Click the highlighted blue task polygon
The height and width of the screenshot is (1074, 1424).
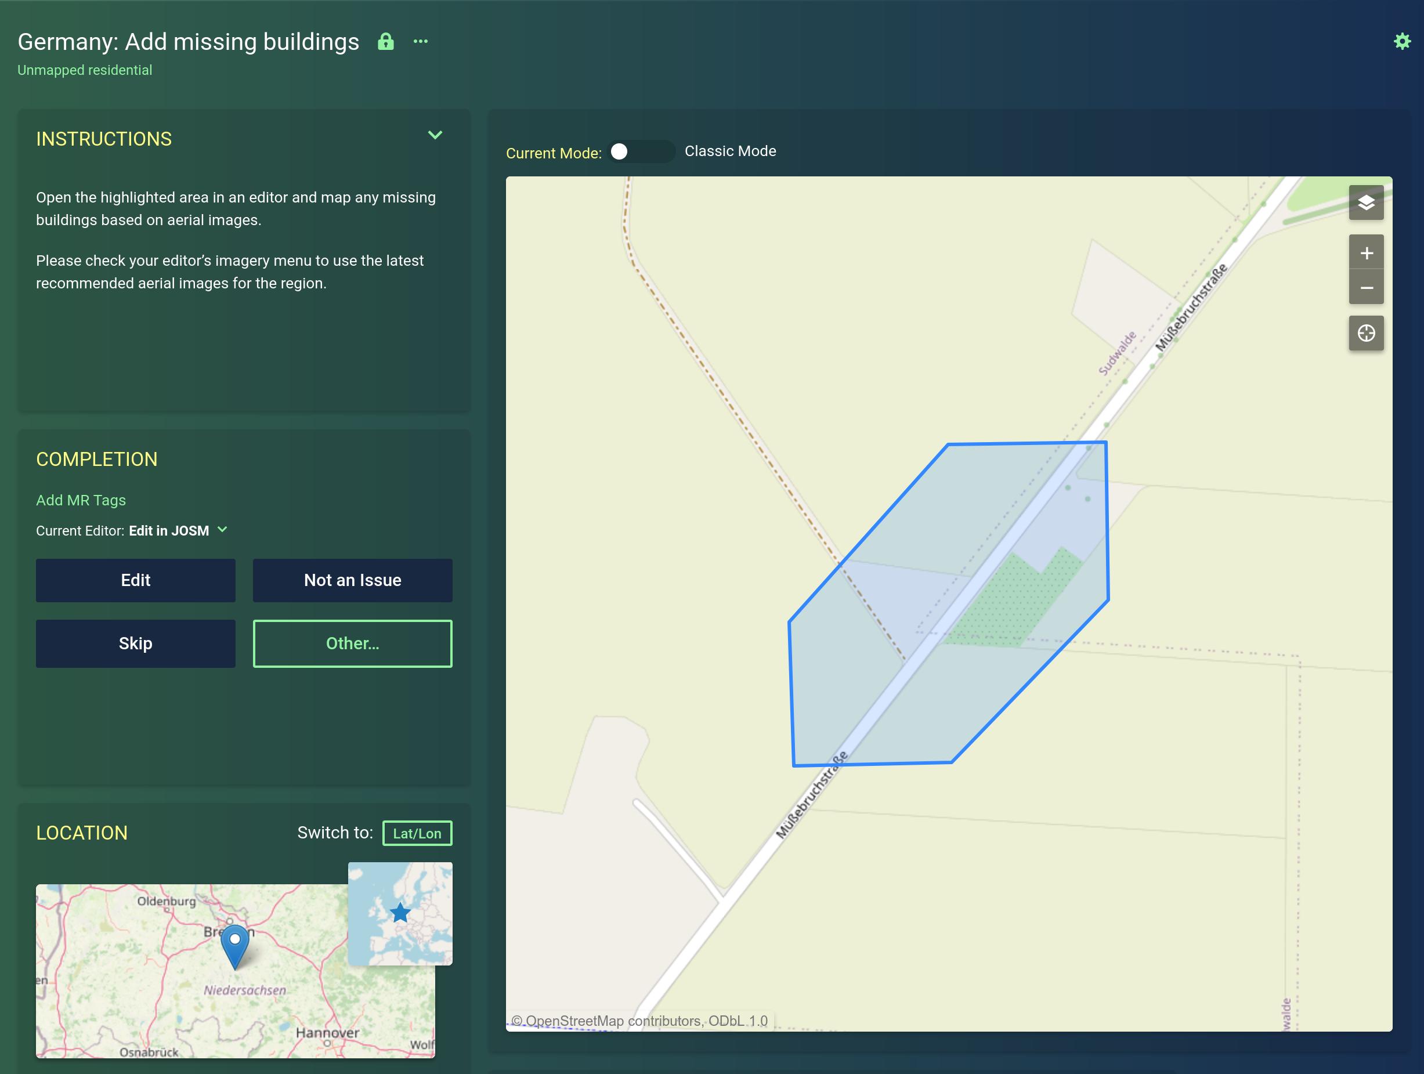[856, 695]
